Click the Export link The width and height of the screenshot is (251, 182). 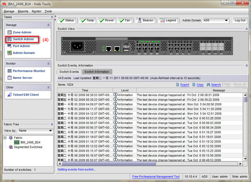click(x=185, y=85)
